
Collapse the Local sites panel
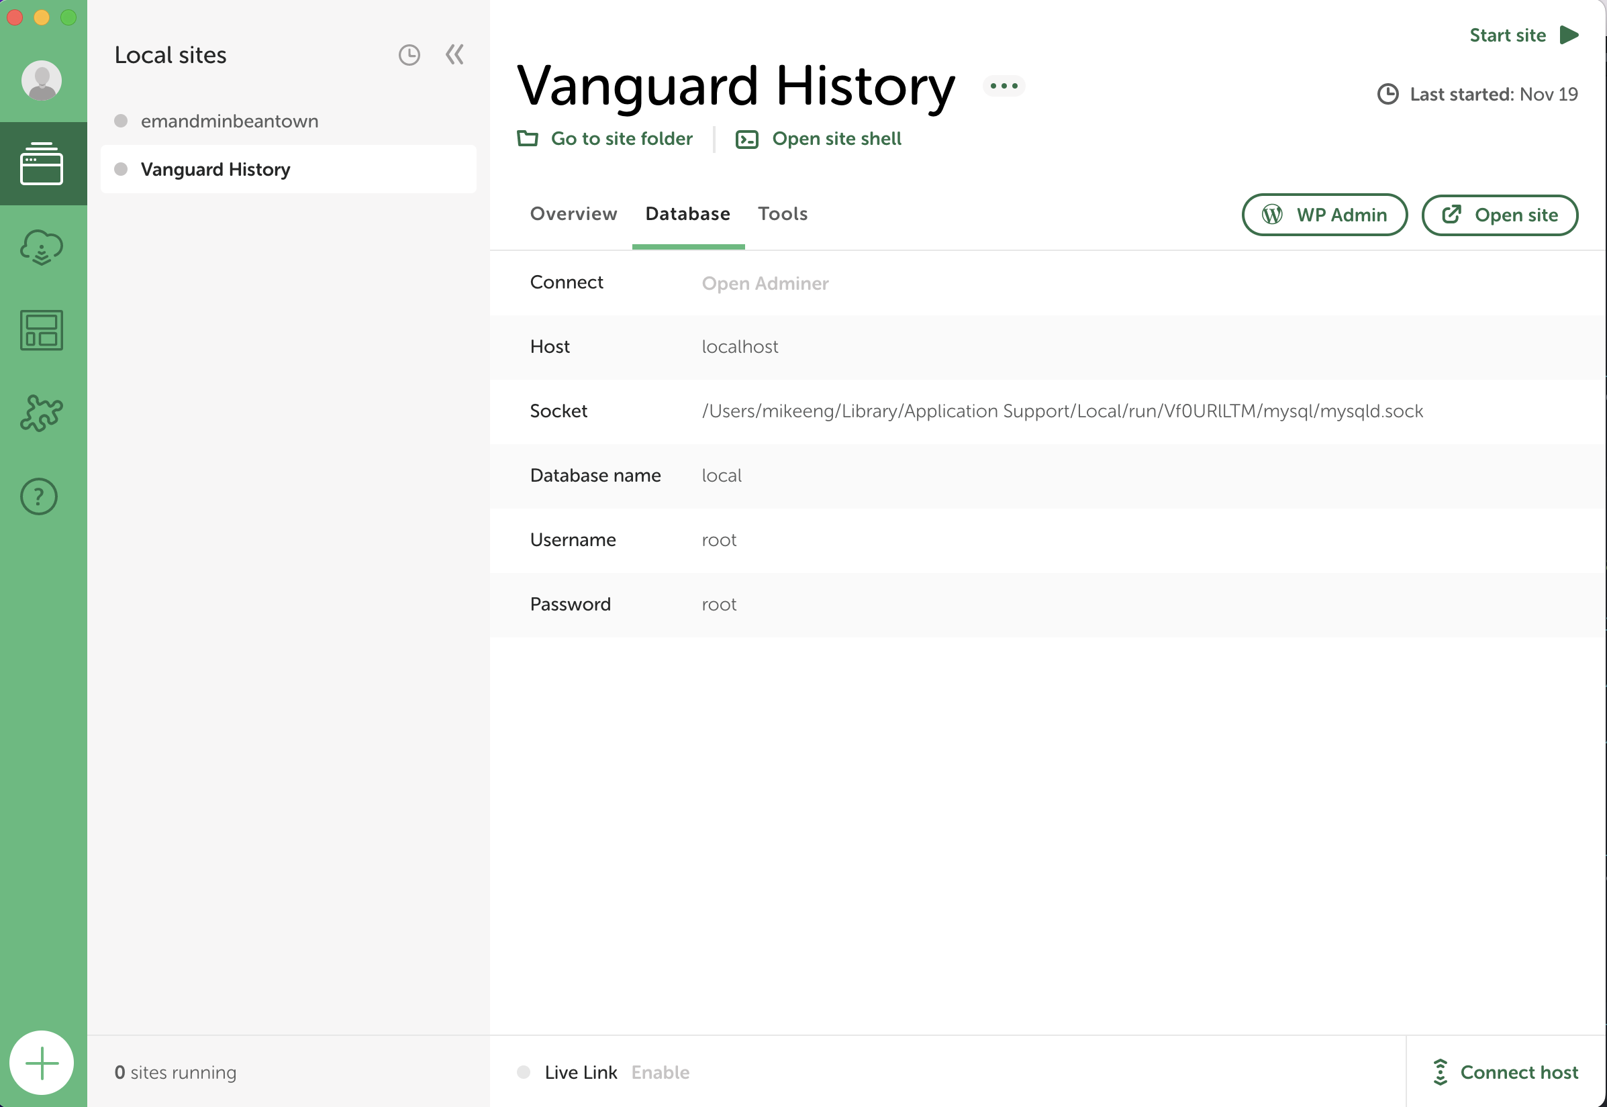tap(454, 55)
